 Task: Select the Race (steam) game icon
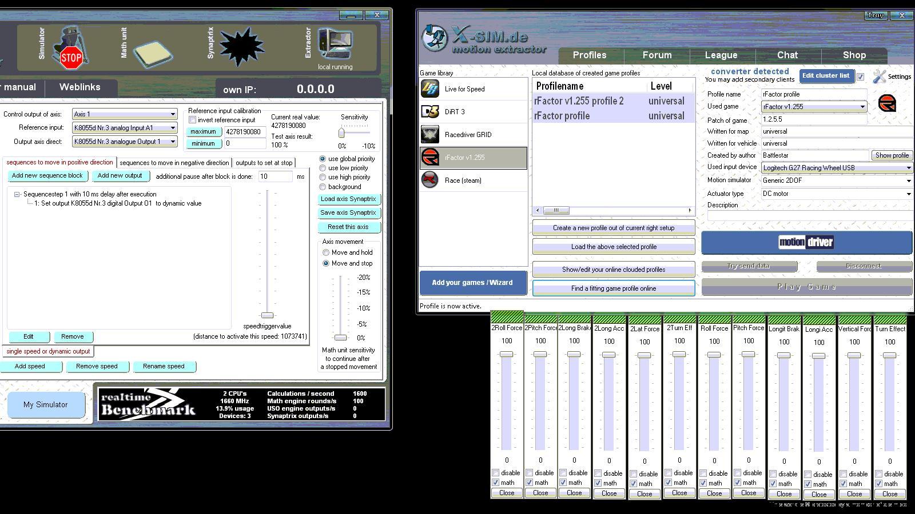[x=430, y=180]
